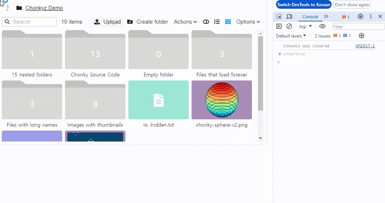The image size is (385, 203).
Task: Click the issues flag counter in DevTools tab bar
Action: click(346, 17)
